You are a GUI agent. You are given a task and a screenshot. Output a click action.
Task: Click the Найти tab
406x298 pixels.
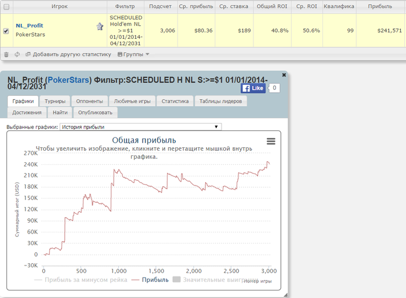coord(60,112)
